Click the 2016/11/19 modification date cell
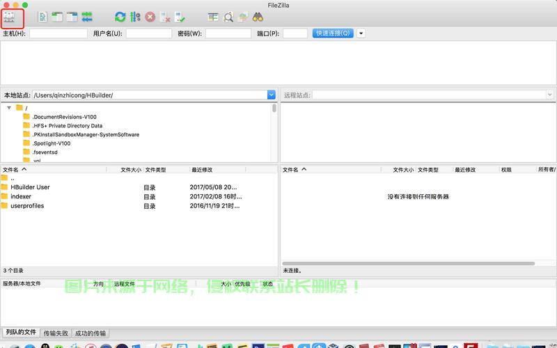 (214, 205)
